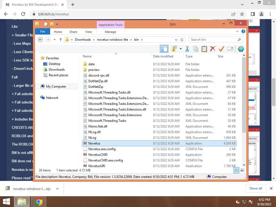
Task: Click the blue shell icon in toolbar
Action: click(241, 49)
